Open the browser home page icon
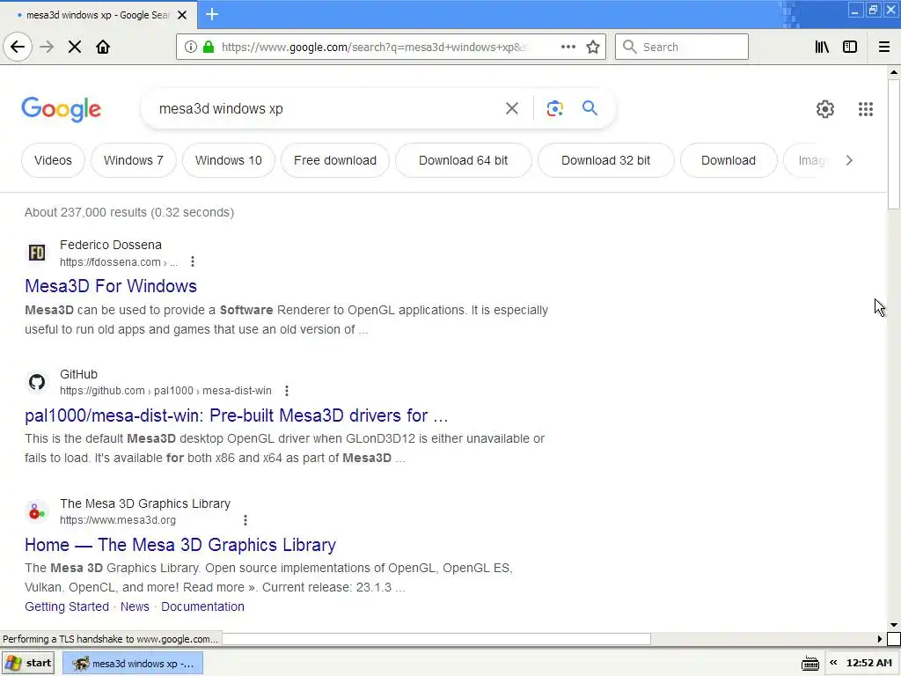The width and height of the screenshot is (901, 676). [103, 47]
